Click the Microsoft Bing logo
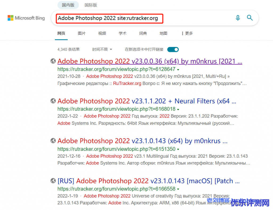This screenshot has width=273, height=210. point(26,18)
